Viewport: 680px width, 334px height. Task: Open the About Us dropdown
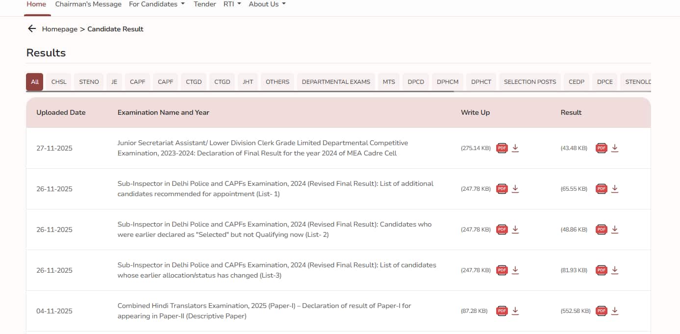click(267, 4)
